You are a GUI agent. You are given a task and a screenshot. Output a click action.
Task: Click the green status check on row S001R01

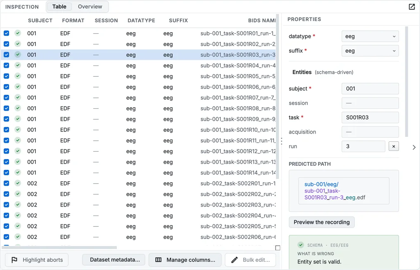[18, 33]
